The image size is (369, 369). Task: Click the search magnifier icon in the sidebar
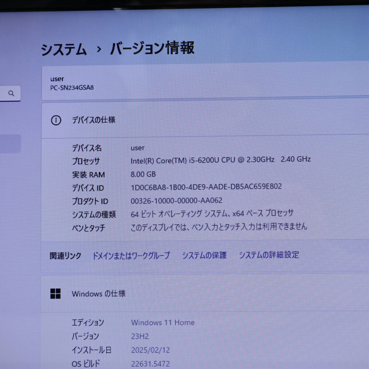(11, 93)
